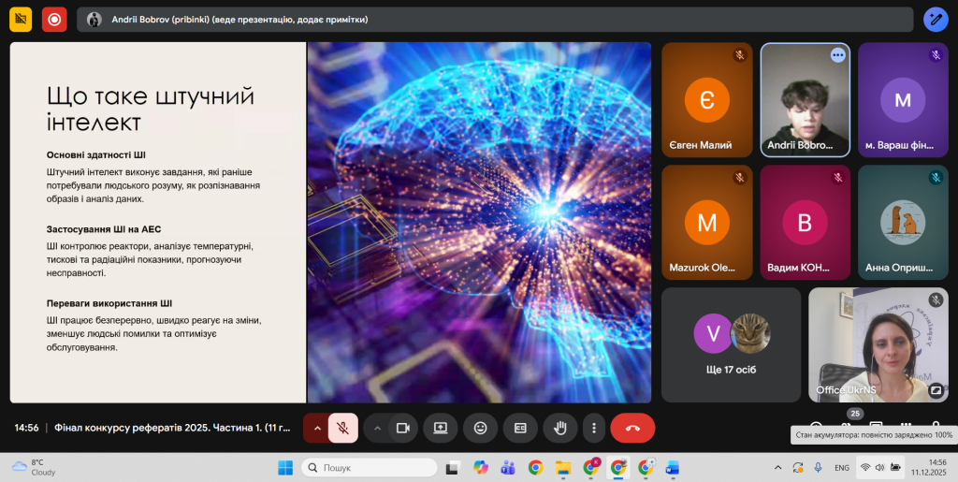This screenshot has width=958, height=482.
Task: Select the Office UkrNS video tile
Action: pyautogui.click(x=878, y=344)
